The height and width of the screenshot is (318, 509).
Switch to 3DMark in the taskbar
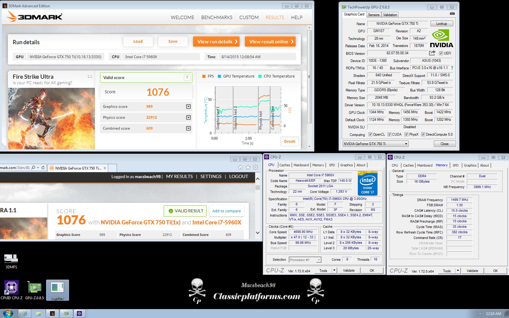click(52, 313)
